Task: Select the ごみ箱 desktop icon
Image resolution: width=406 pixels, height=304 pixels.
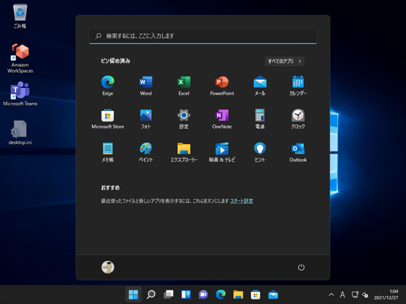Action: click(x=20, y=16)
